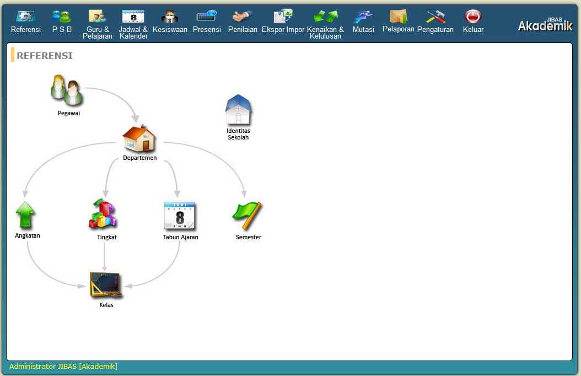Open the Departemen house icon
The image size is (581, 376).
pyautogui.click(x=139, y=139)
